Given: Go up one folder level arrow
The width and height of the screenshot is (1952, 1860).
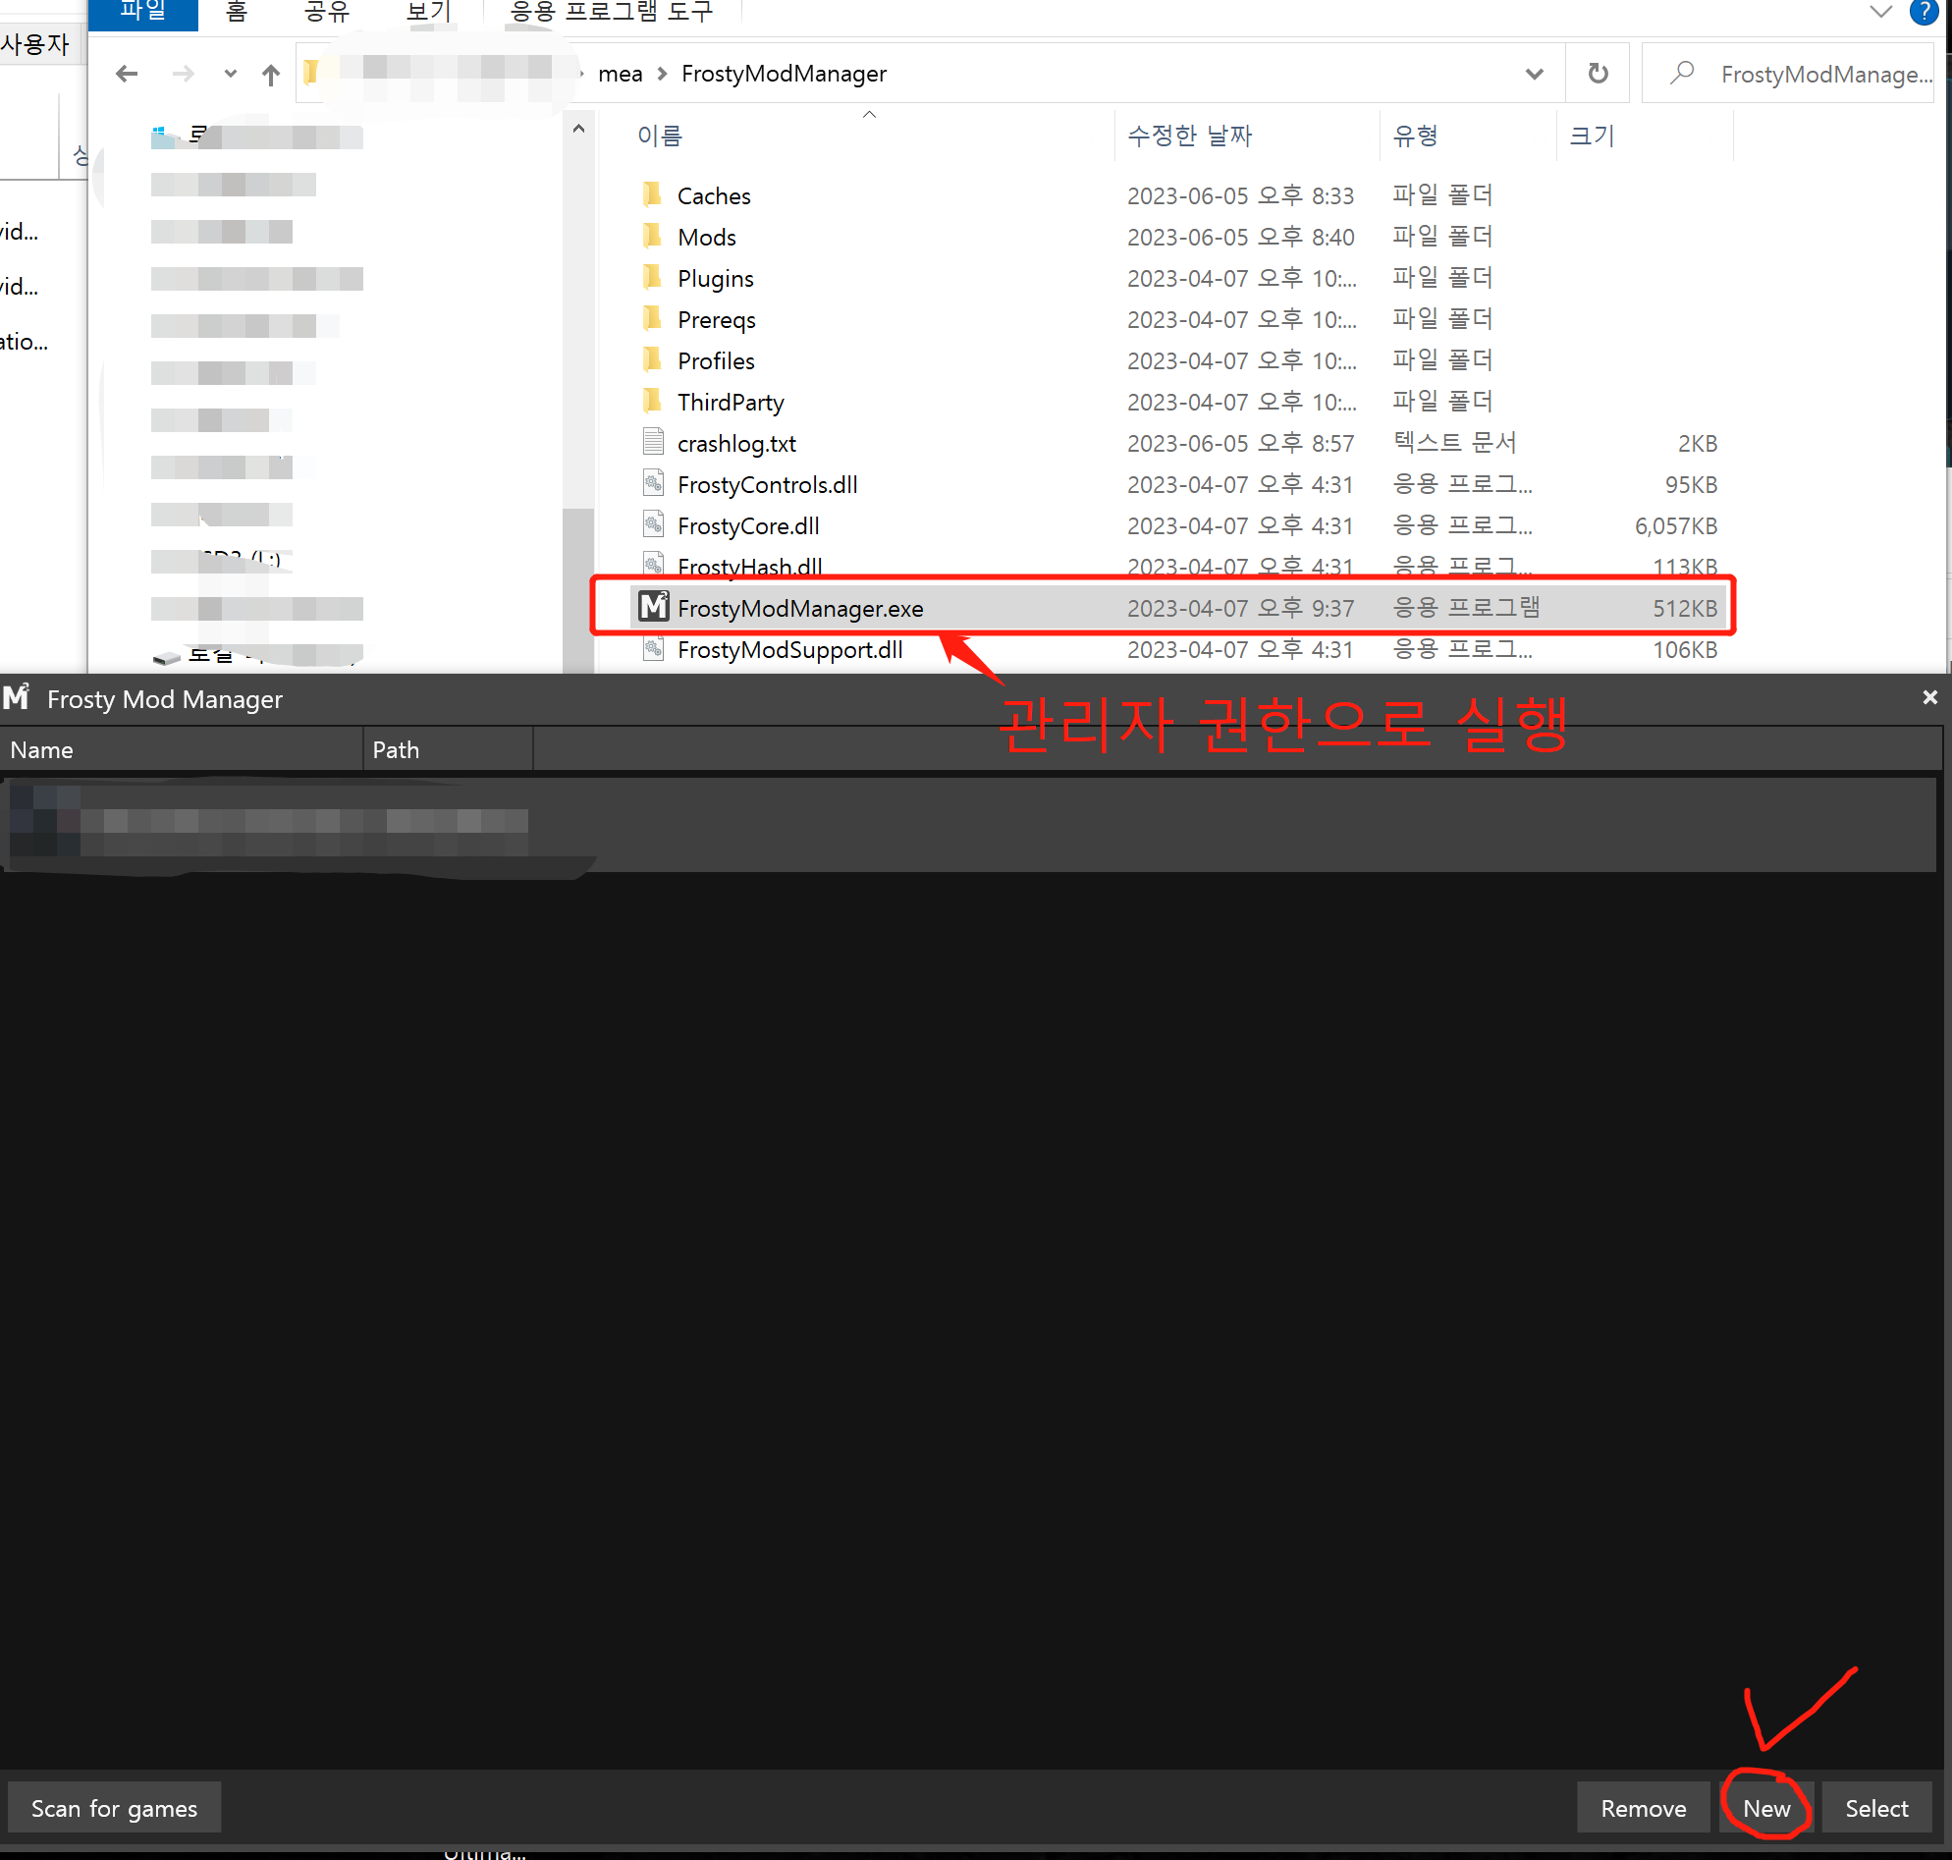Looking at the screenshot, I should (271, 74).
